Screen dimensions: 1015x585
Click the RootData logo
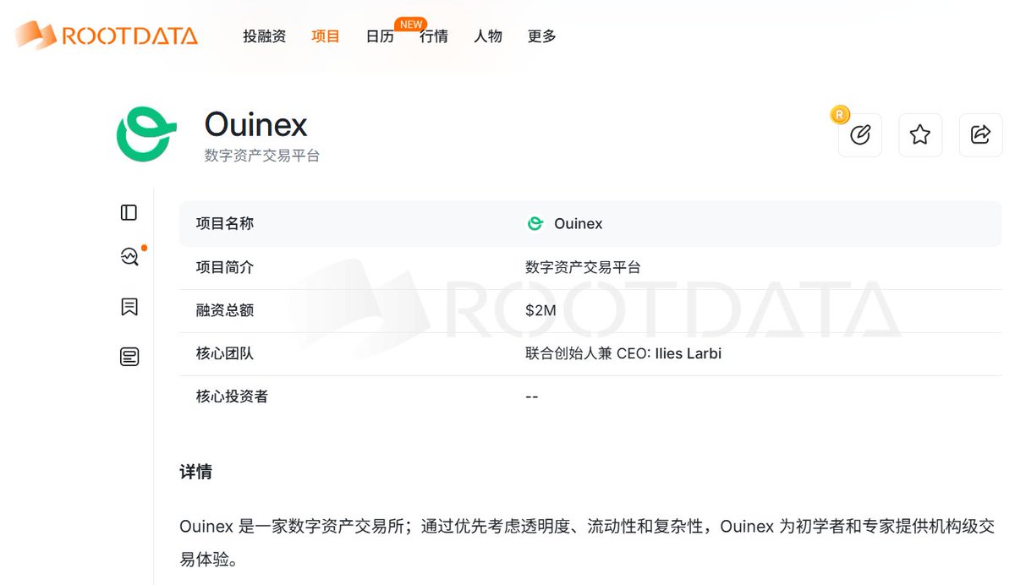[x=106, y=35]
